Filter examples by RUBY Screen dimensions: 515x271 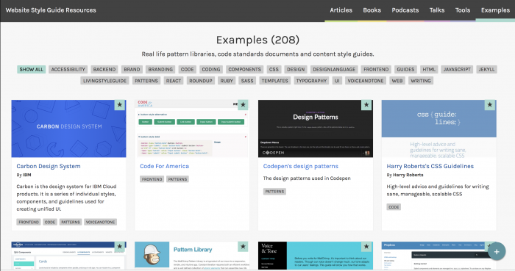point(227,81)
